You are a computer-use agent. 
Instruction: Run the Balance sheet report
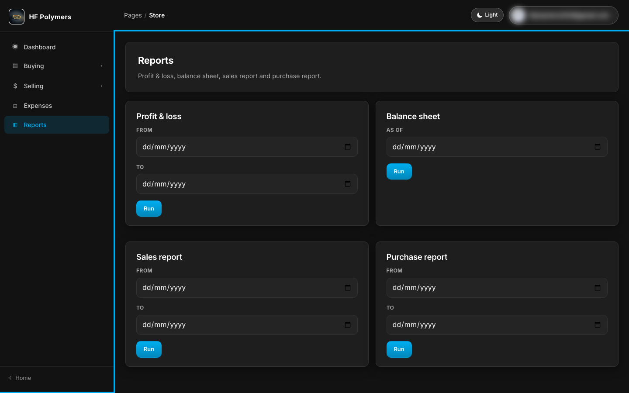(x=399, y=172)
